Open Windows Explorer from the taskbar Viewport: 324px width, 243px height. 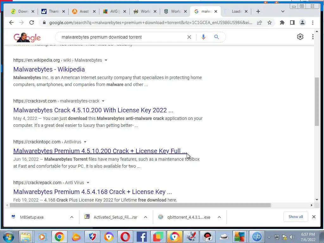coord(26,237)
